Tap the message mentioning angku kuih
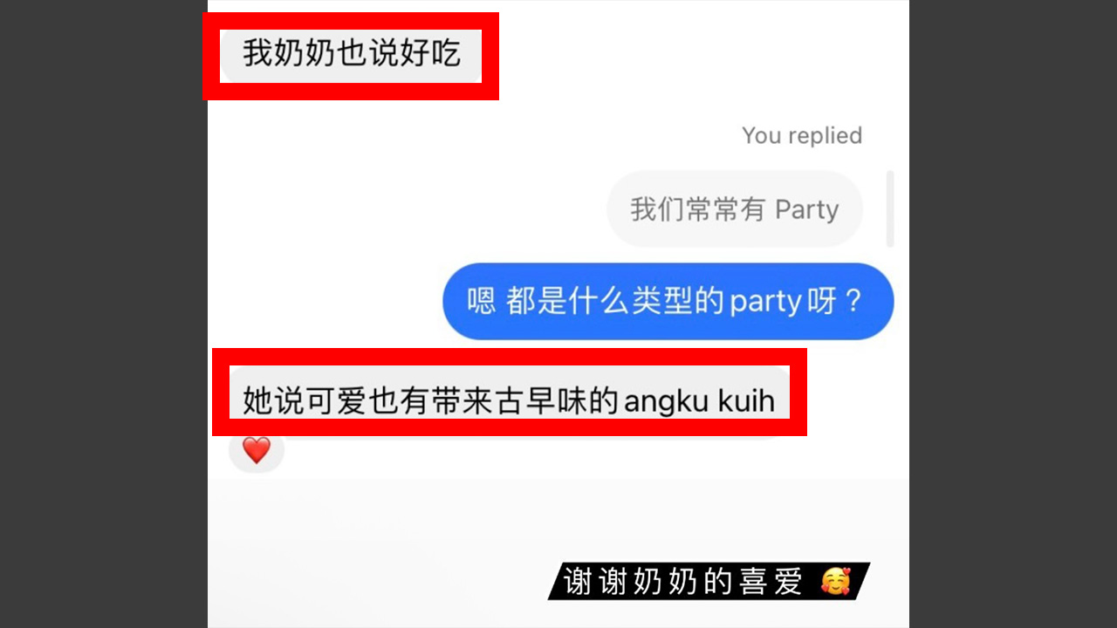 tap(509, 401)
